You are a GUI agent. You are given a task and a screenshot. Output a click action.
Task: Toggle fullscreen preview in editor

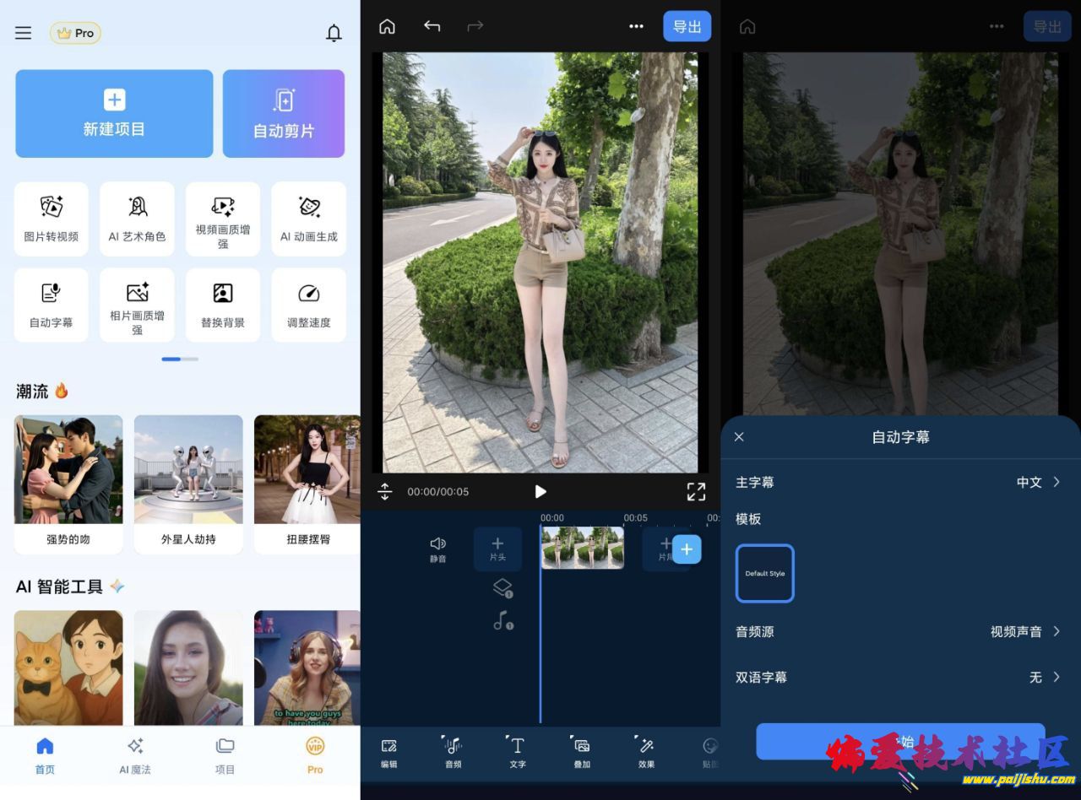click(695, 491)
